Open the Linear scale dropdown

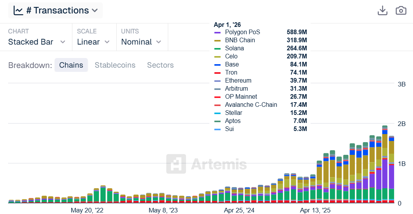click(93, 42)
